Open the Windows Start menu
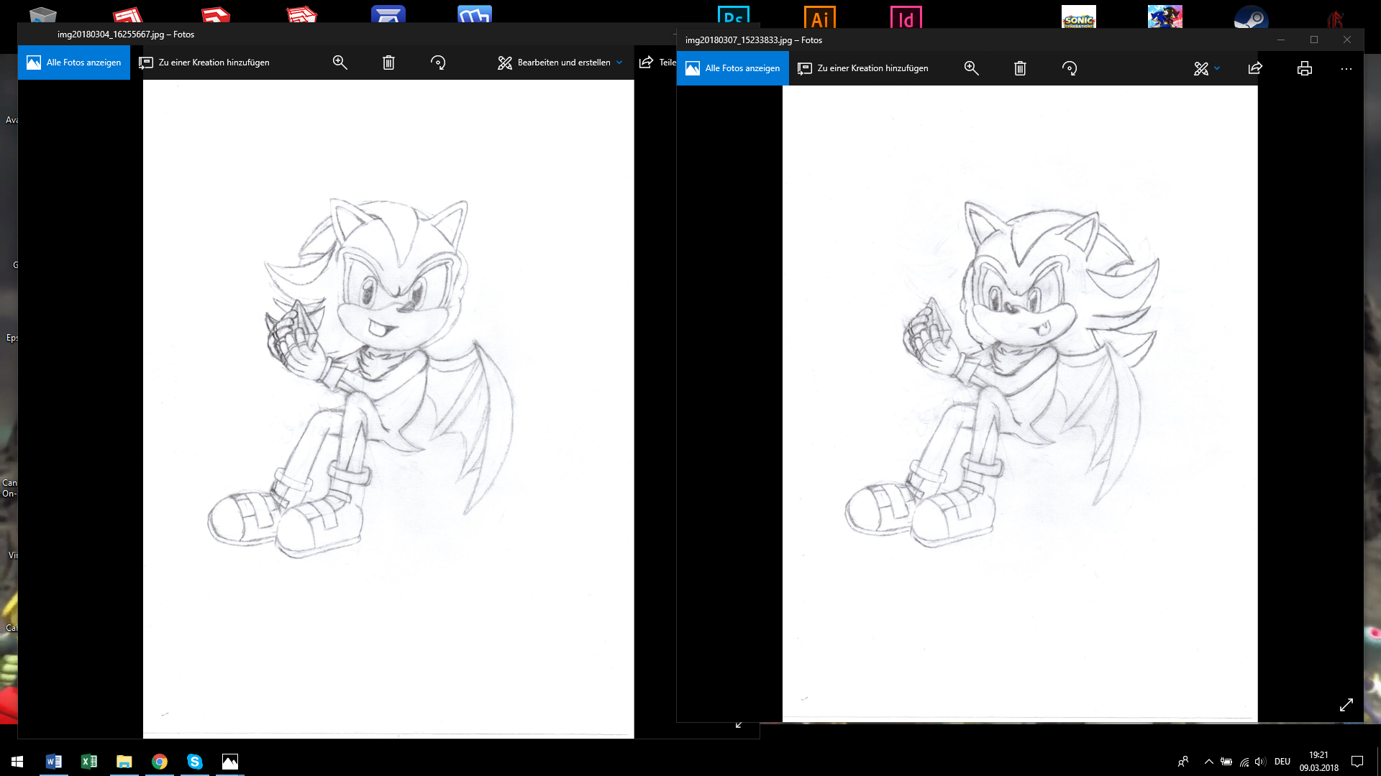1381x776 pixels. [17, 762]
